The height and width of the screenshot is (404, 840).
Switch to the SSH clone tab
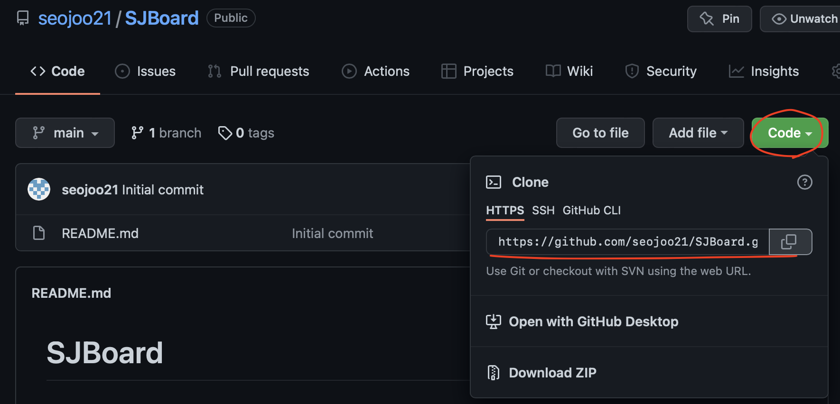[x=543, y=211]
